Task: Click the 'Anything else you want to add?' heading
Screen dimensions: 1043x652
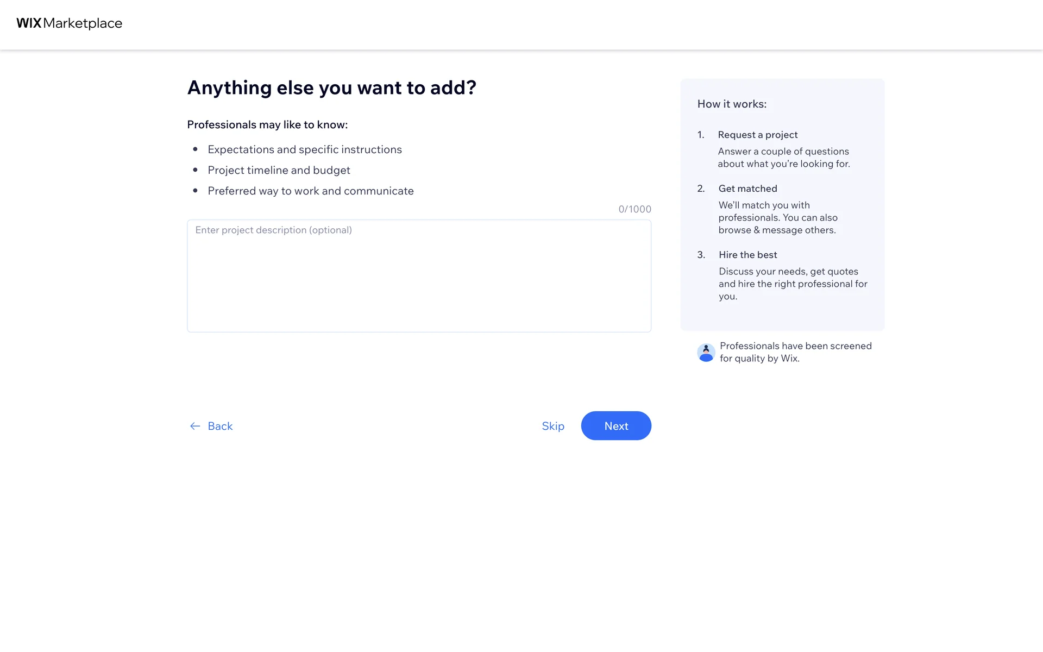Action: 331,88
